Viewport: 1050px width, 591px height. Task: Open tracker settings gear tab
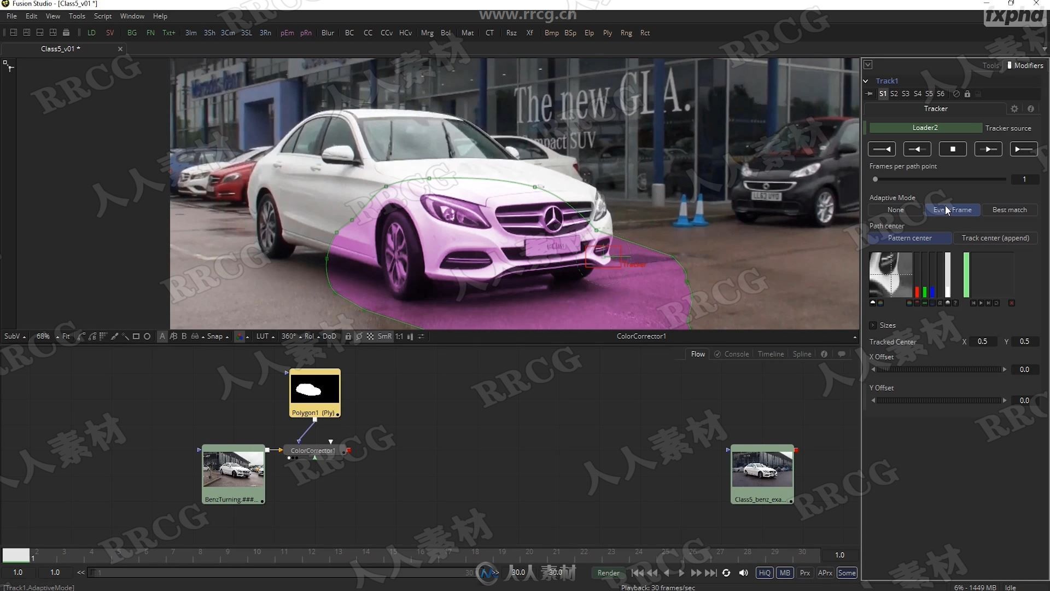click(x=1014, y=108)
